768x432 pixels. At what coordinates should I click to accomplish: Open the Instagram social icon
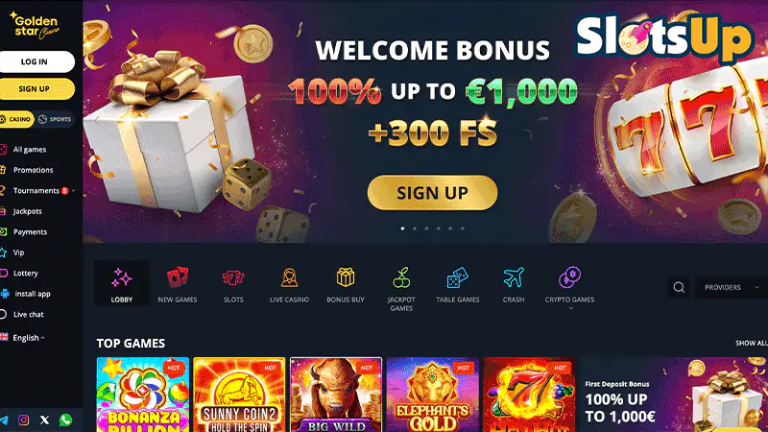coord(23,420)
